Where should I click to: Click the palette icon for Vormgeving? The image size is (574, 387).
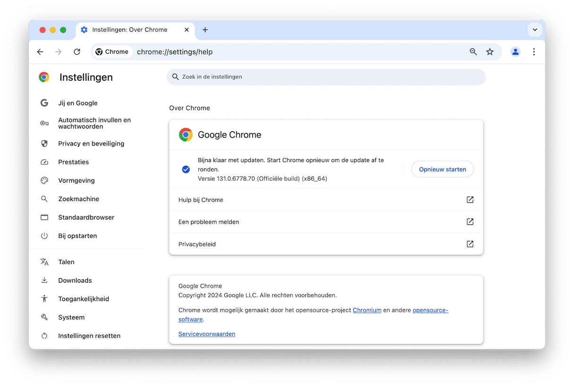click(x=44, y=180)
